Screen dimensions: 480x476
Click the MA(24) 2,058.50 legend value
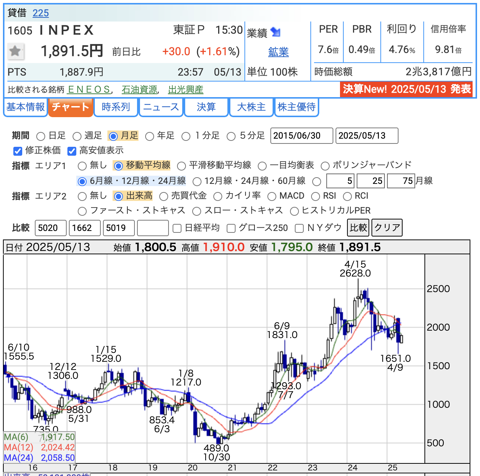[58, 458]
